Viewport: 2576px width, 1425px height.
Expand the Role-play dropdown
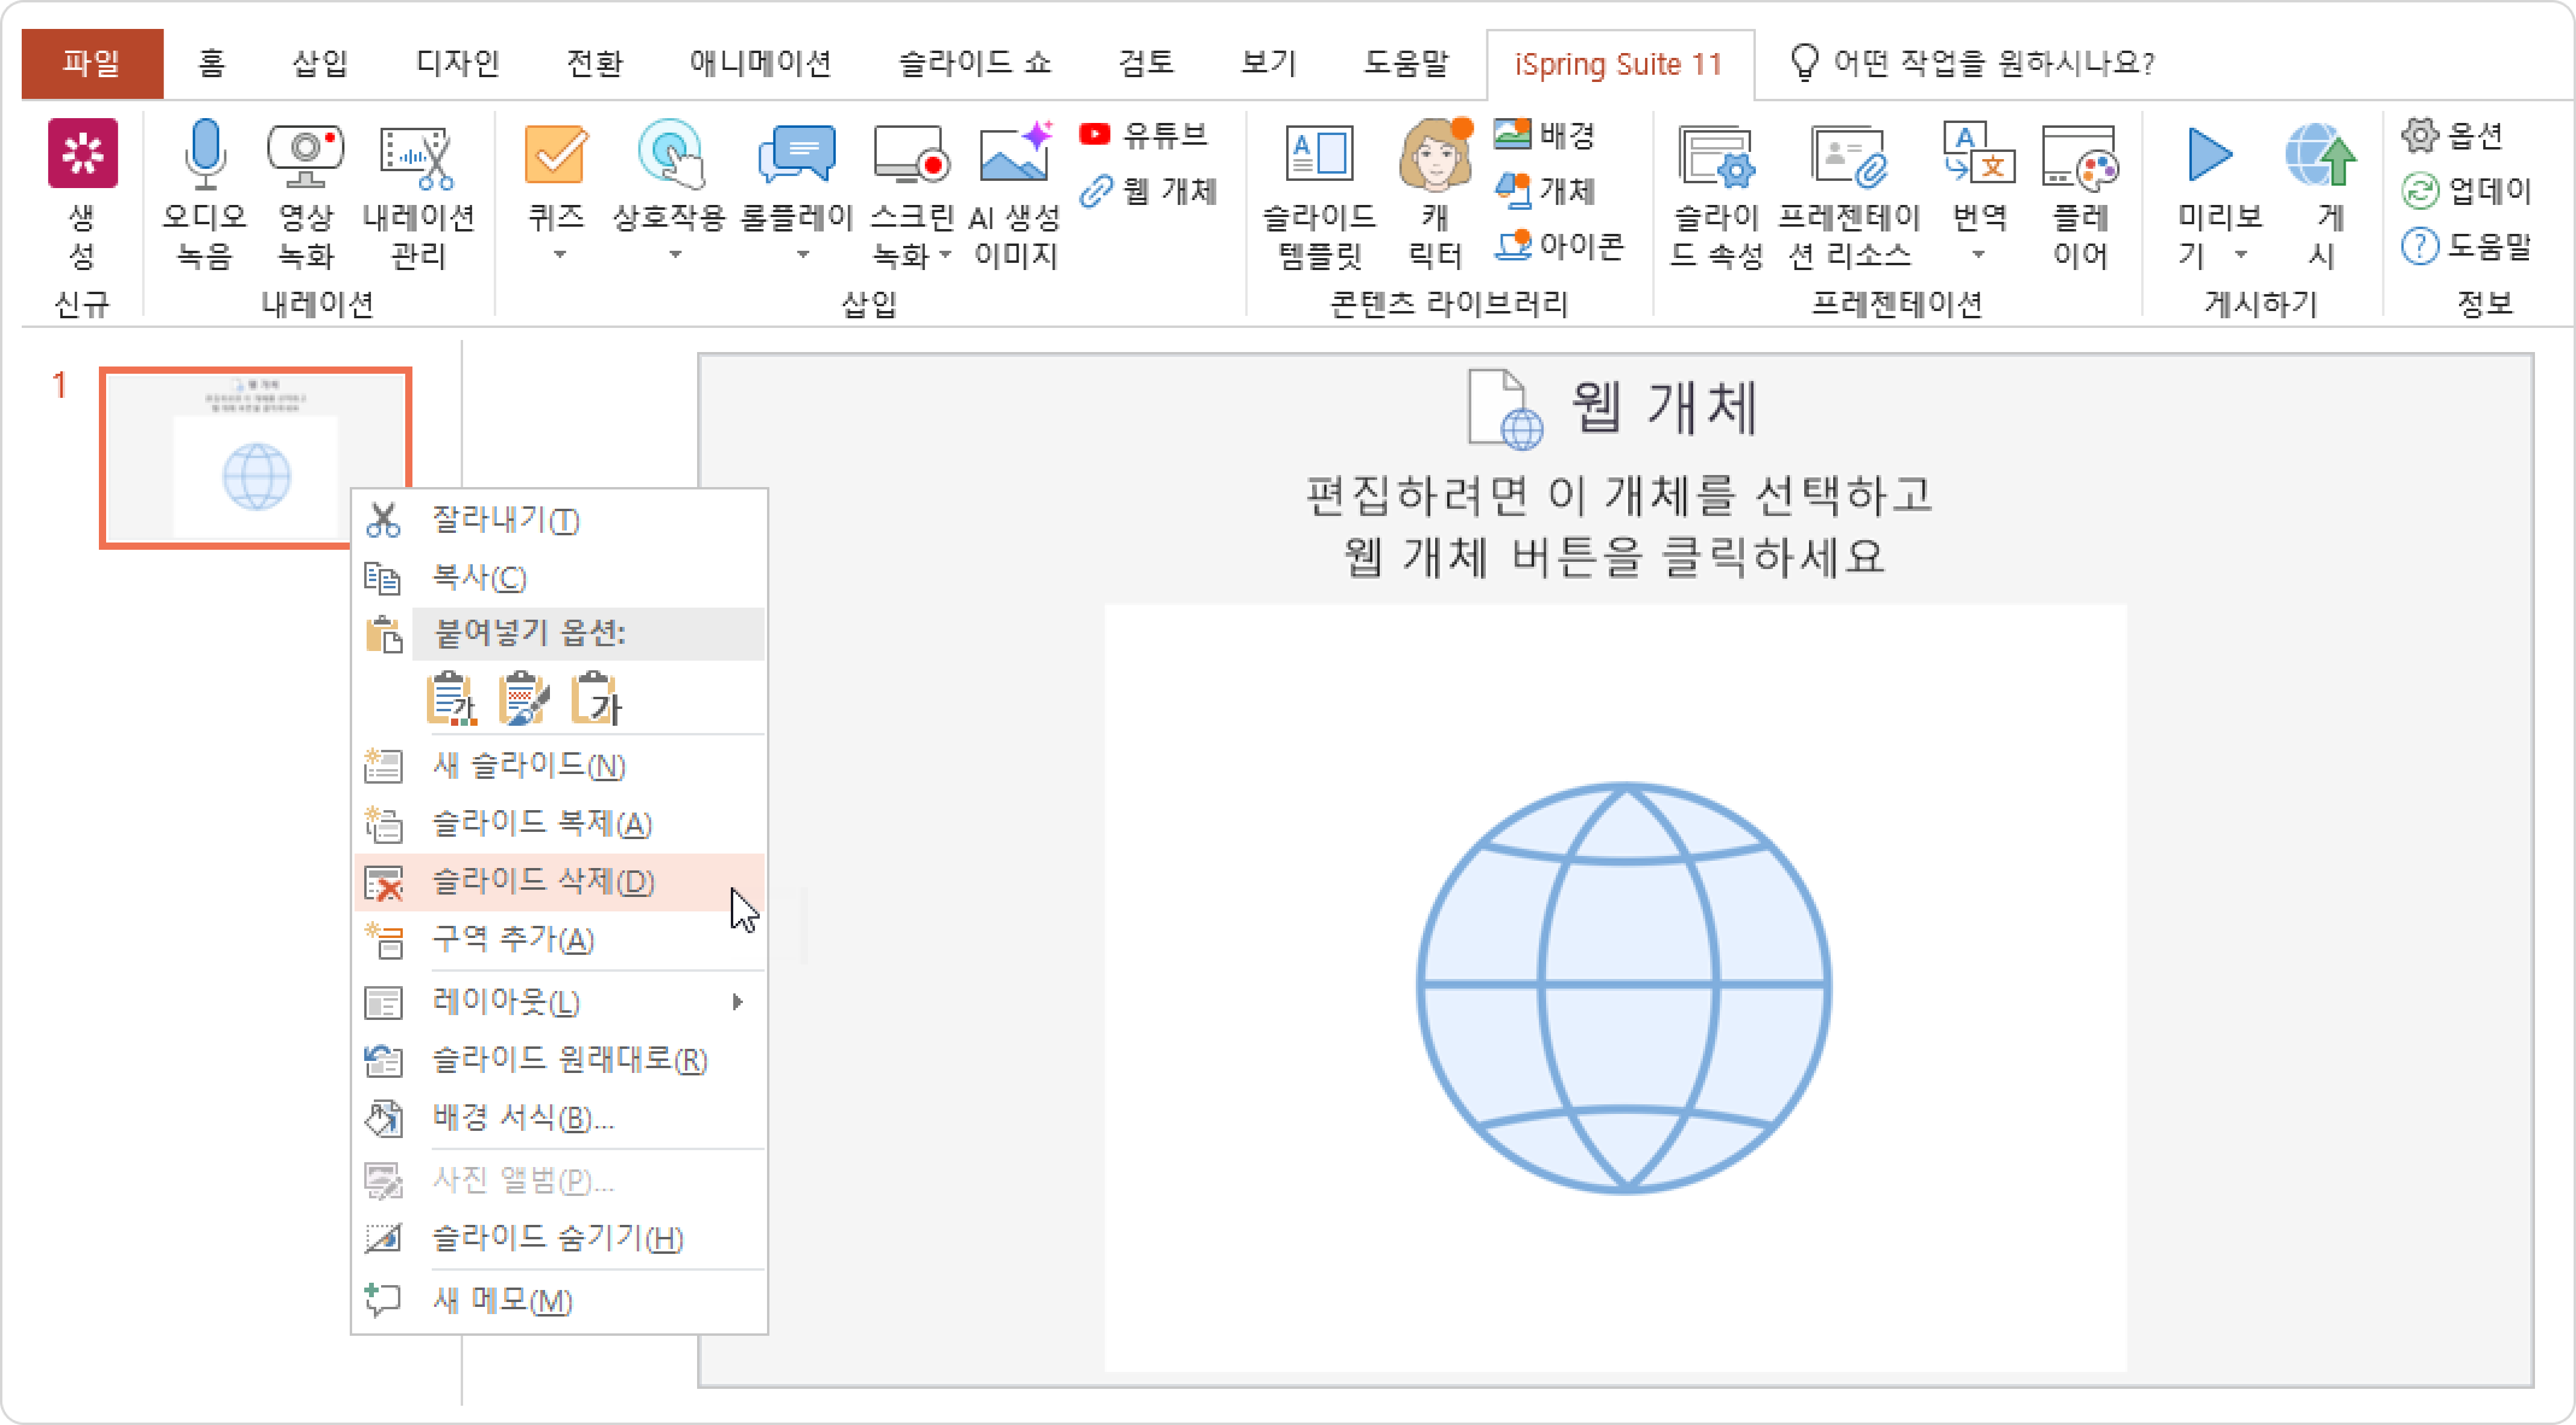(x=802, y=254)
